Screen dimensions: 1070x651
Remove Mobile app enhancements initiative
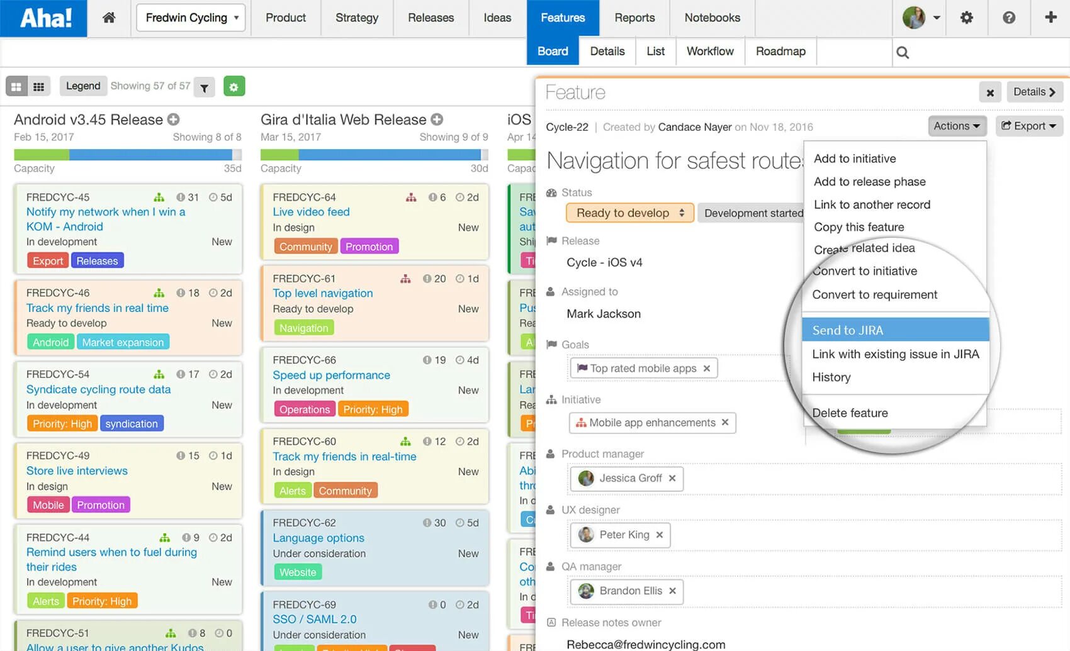pyautogui.click(x=725, y=423)
